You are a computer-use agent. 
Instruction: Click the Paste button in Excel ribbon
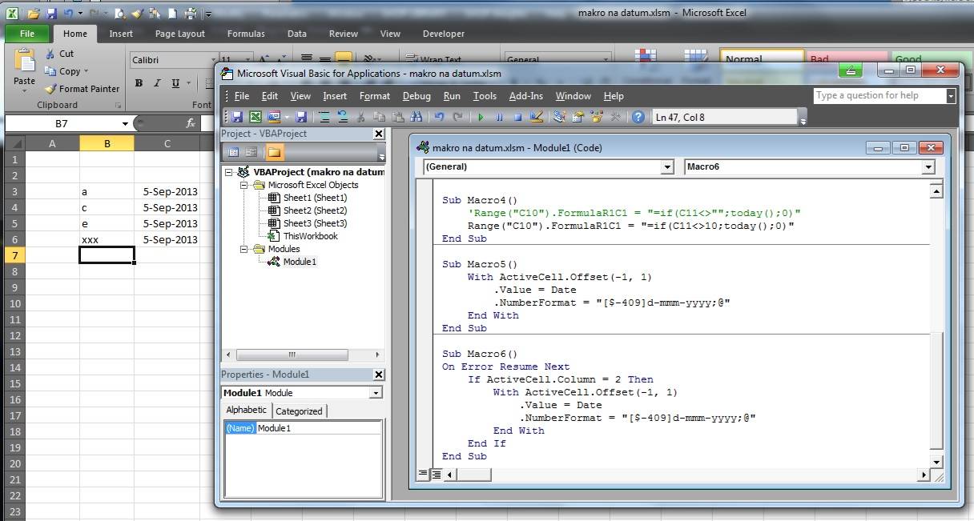pos(25,69)
